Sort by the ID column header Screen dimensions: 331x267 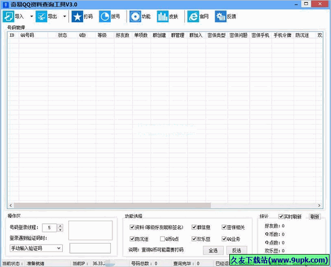coord(12,35)
